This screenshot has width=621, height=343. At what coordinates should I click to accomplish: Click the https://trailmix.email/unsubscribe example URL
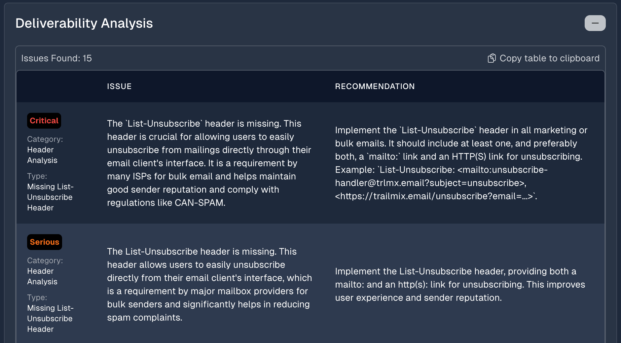(x=434, y=196)
